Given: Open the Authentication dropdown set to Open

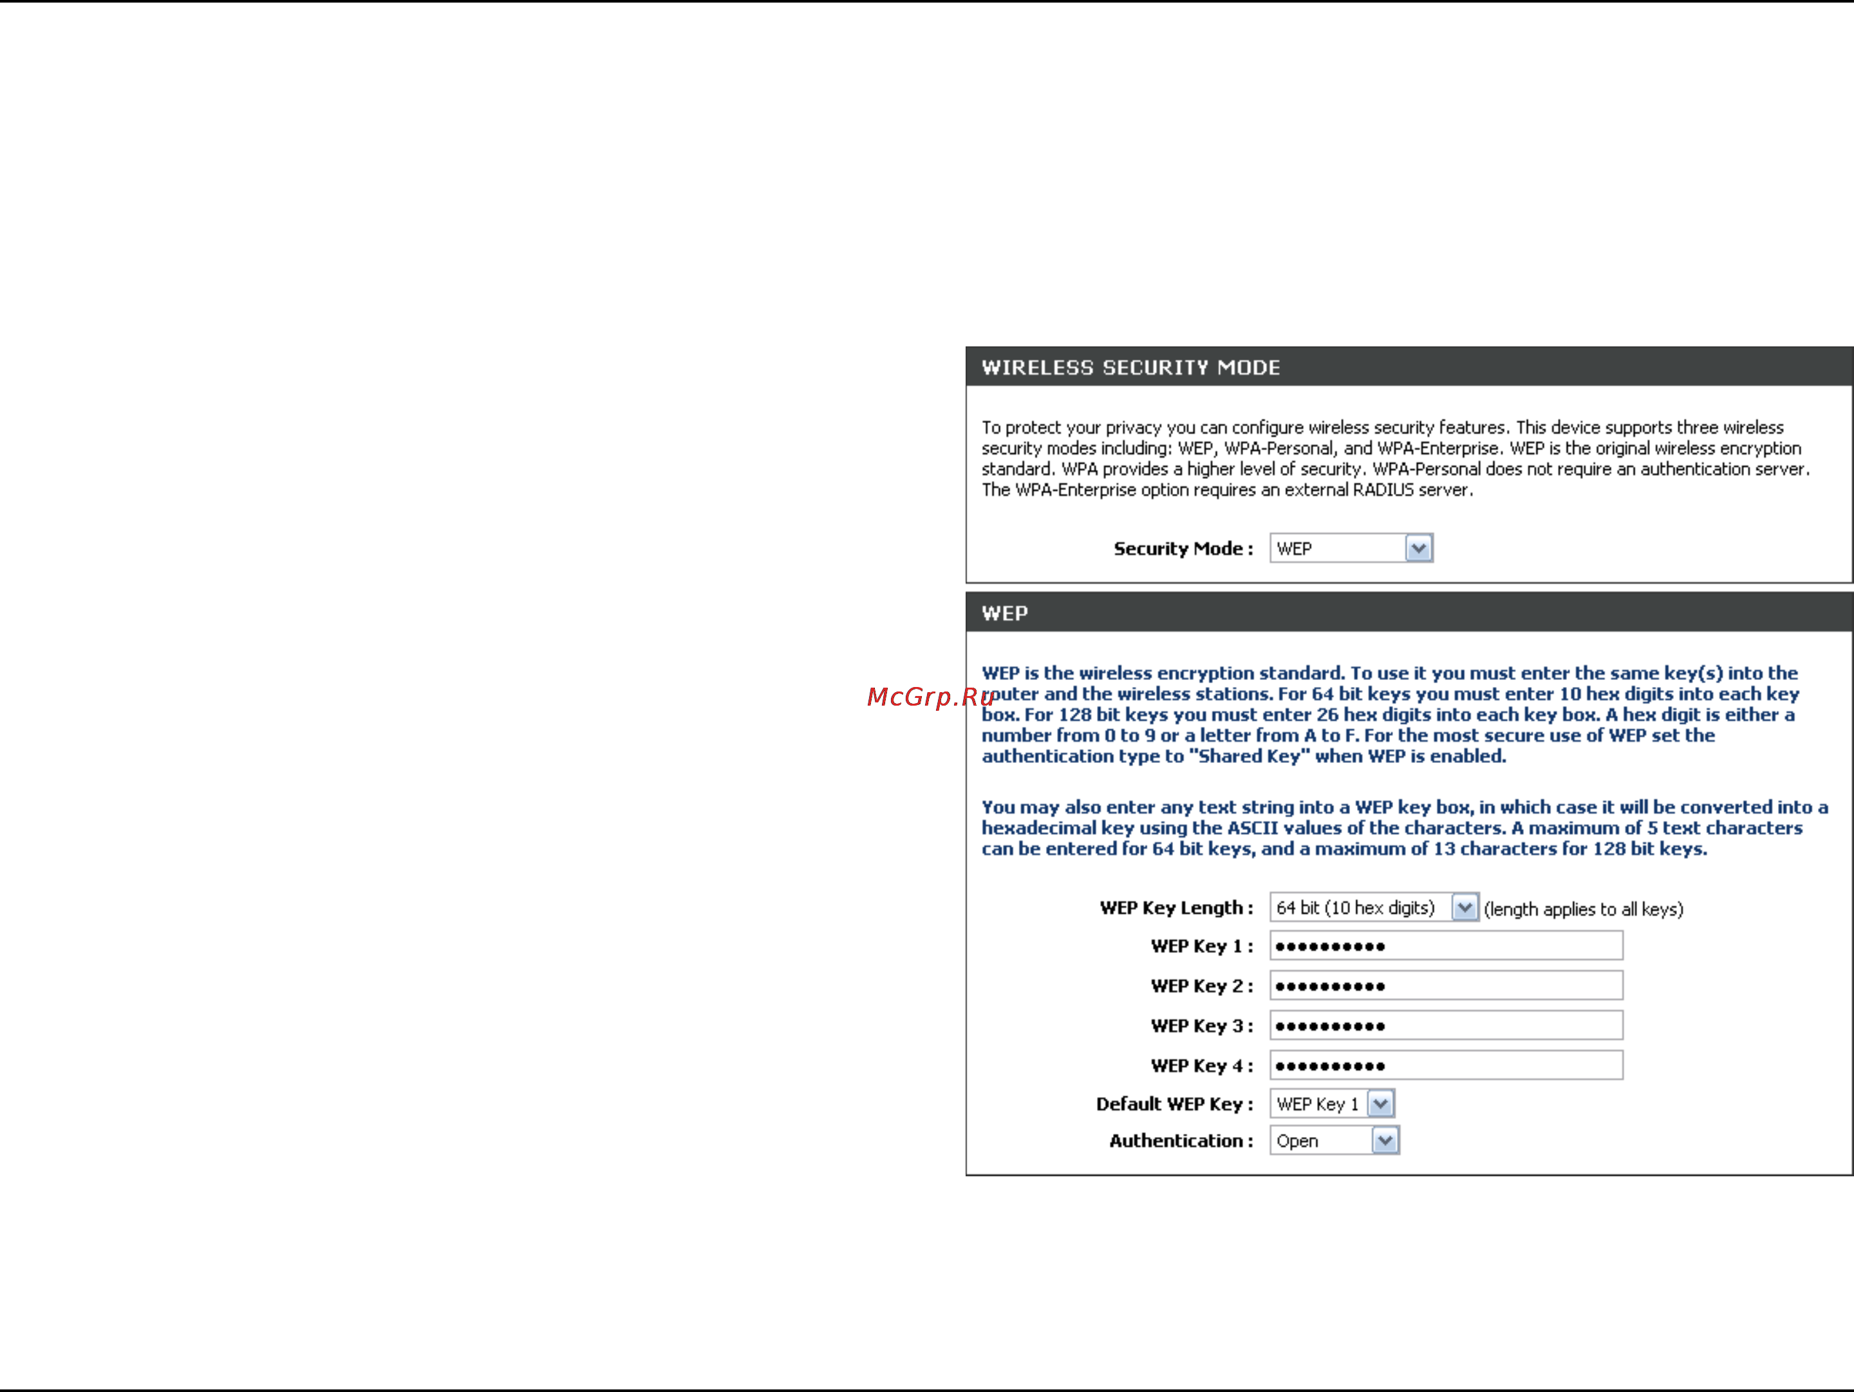Looking at the screenshot, I should (1334, 1141).
